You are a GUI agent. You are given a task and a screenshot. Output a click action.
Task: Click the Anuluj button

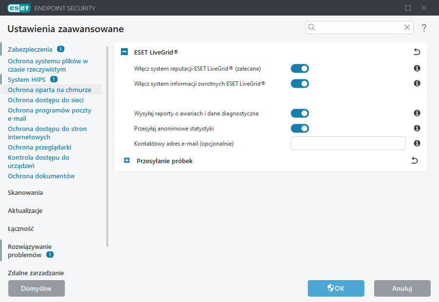(402, 288)
